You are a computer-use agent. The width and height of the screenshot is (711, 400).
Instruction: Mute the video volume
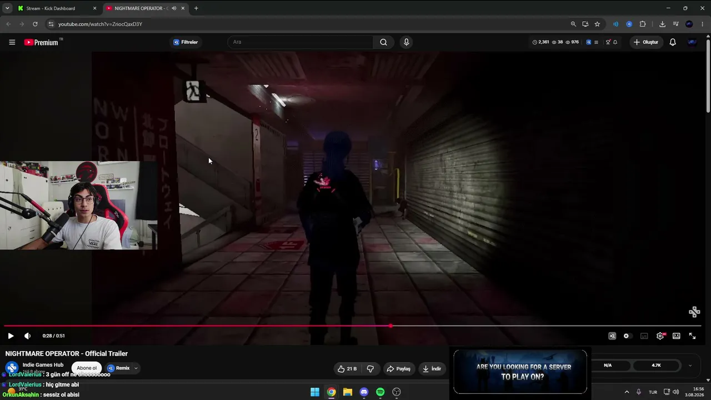tap(28, 336)
